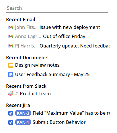The width and height of the screenshot is (117, 133).
Task: Click the Gmail icon next to Anna Lagr email
Action: coord(11,37)
